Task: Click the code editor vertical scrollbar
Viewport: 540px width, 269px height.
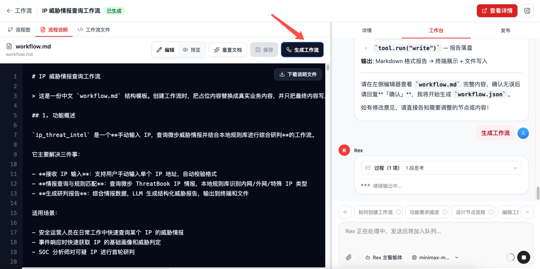Action: pos(328,67)
